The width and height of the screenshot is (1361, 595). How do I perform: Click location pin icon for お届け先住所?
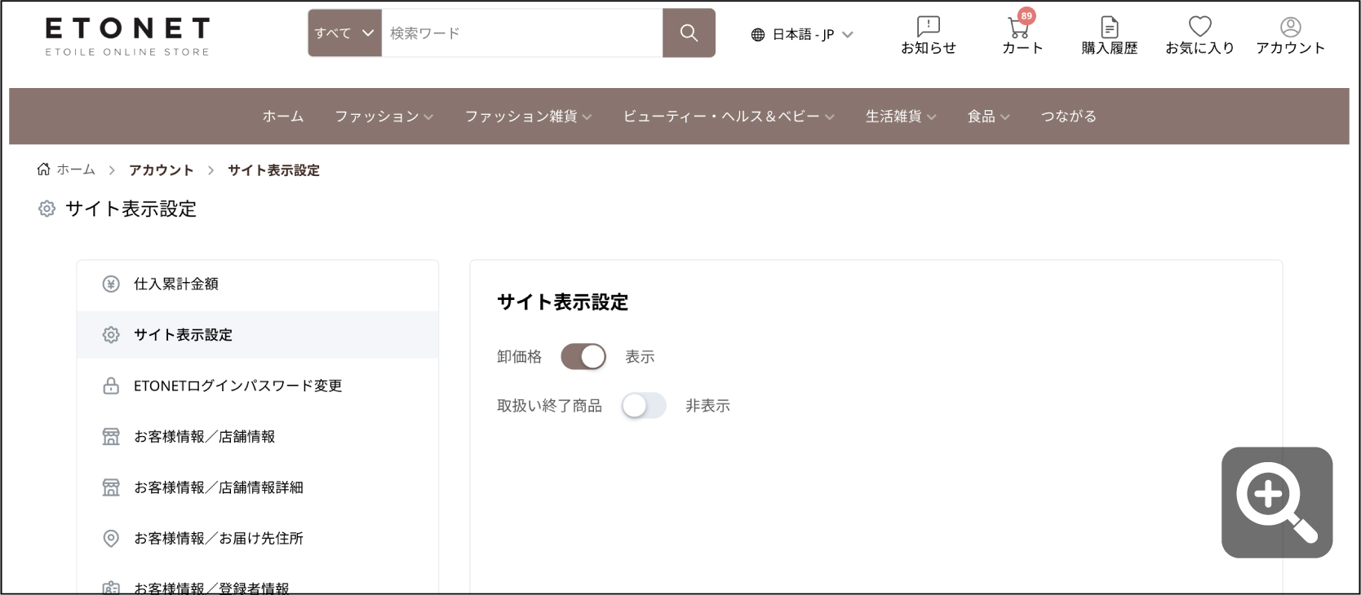(x=111, y=539)
